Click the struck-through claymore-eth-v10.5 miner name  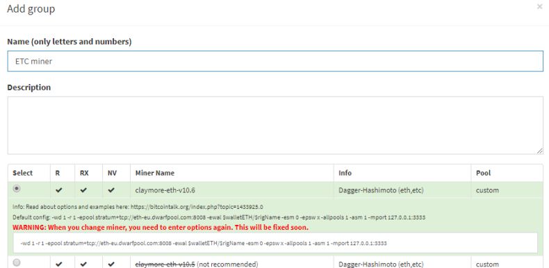165,264
